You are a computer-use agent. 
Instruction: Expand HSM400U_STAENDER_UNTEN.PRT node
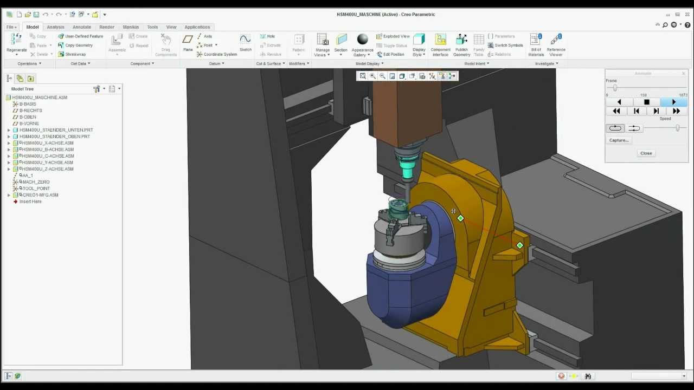pos(9,130)
